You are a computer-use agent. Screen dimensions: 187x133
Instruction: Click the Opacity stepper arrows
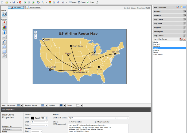(x=47, y=118)
